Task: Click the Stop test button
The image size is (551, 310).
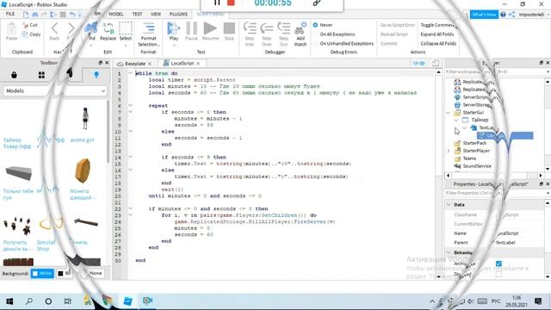Action: point(229,31)
